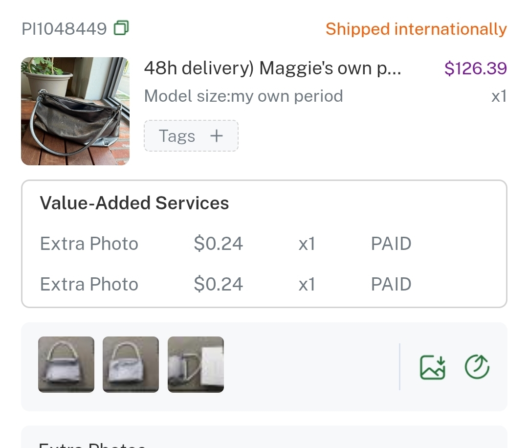This screenshot has width=528, height=448.
Task: Click the first PAID status label
Action: [x=391, y=244]
